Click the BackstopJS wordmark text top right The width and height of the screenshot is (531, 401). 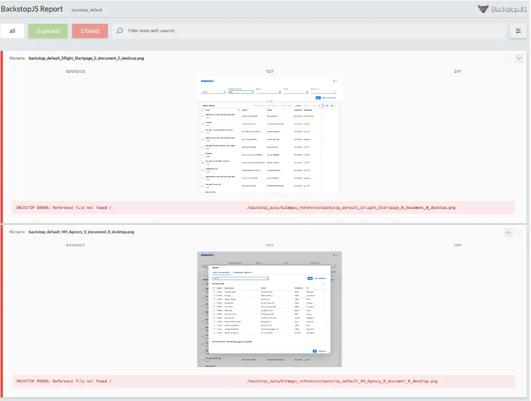pyautogui.click(x=509, y=9)
